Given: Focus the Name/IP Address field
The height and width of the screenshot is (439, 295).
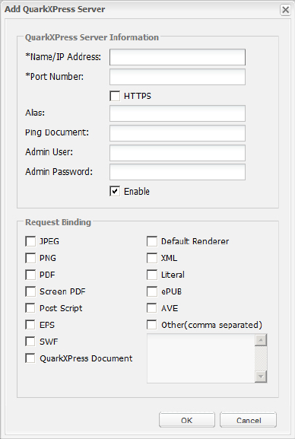Looking at the screenshot, I should (177, 57).
